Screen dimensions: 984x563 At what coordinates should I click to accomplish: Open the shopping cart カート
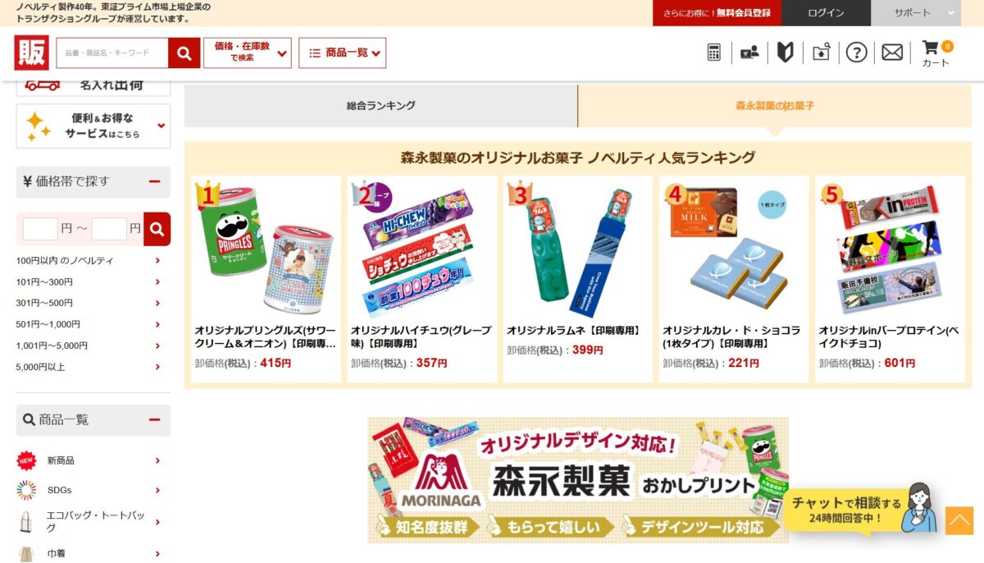936,53
